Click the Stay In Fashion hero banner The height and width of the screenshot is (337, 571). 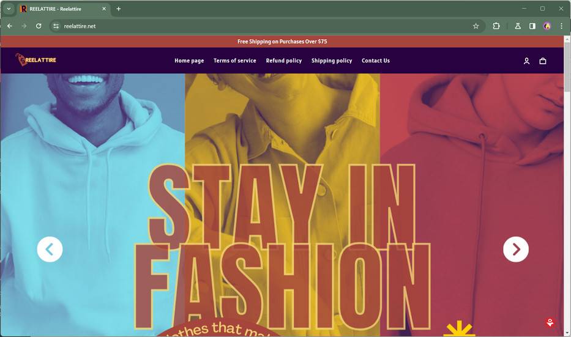coord(282,205)
